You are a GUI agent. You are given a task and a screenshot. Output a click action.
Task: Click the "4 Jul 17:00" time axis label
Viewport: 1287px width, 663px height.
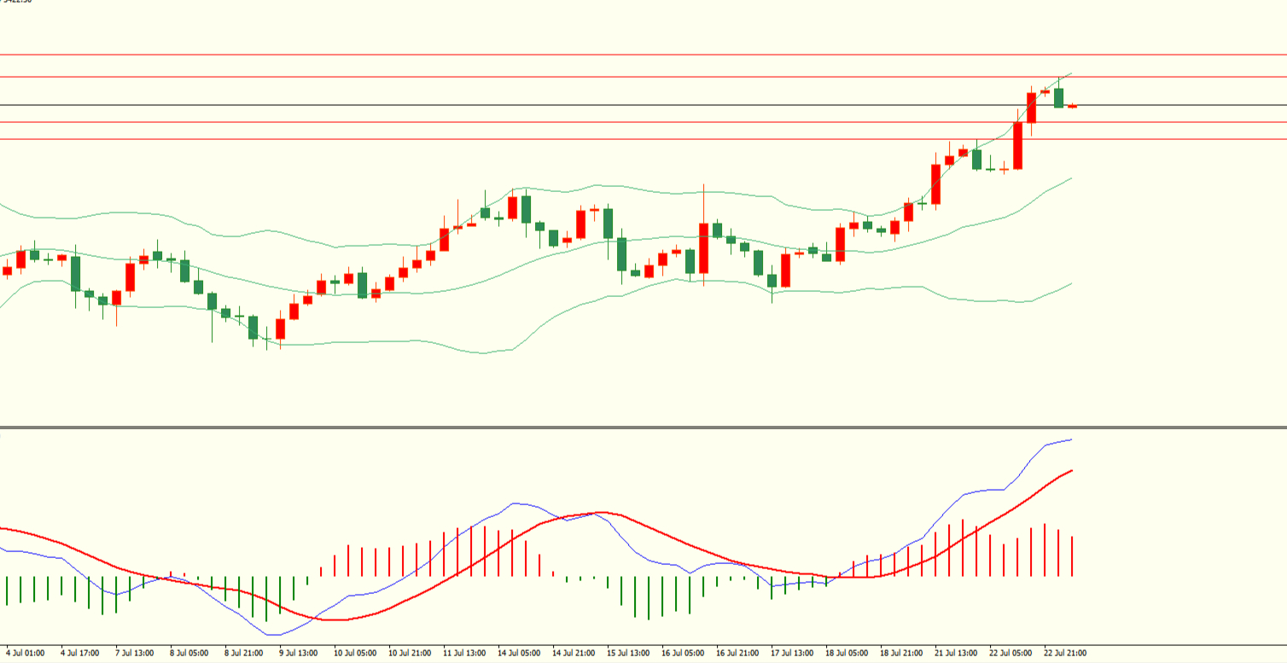tap(79, 654)
